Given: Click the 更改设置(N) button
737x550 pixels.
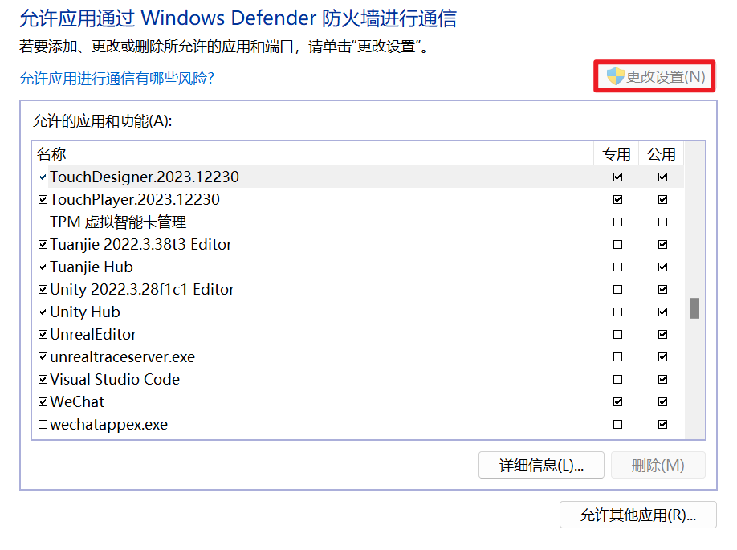Looking at the screenshot, I should pyautogui.click(x=654, y=76).
